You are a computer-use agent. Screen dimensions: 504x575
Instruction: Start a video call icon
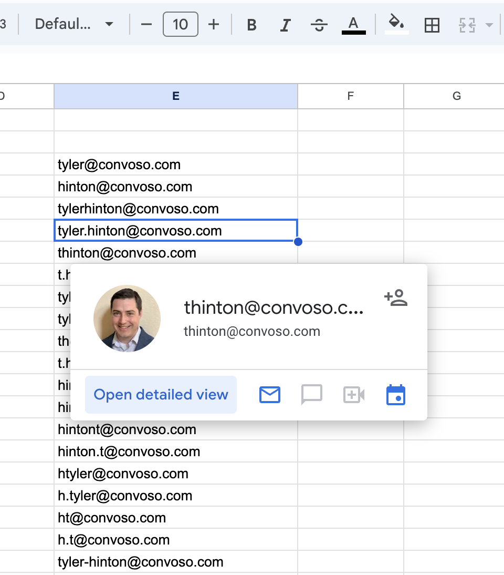pos(354,395)
